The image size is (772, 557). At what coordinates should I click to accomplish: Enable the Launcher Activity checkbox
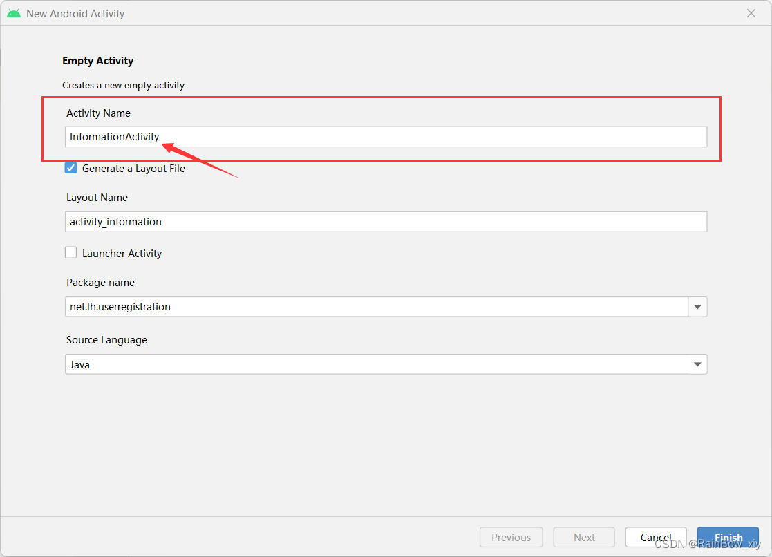click(x=71, y=253)
